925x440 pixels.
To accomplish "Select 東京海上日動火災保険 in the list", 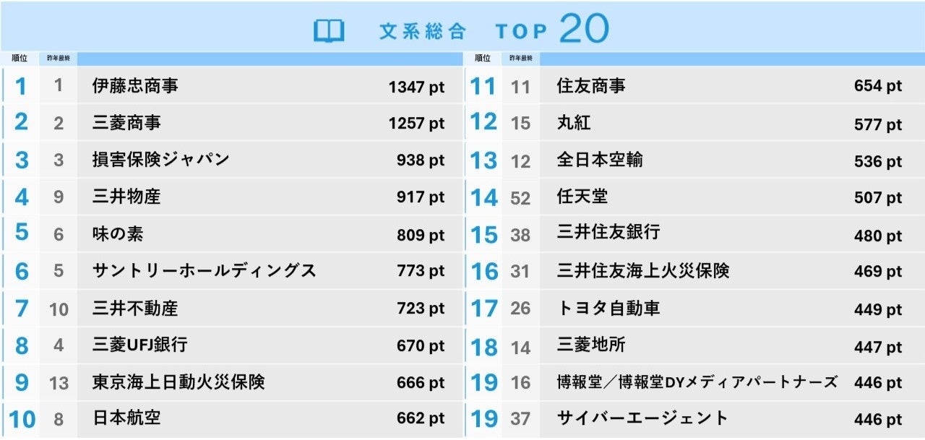I will 178,381.
